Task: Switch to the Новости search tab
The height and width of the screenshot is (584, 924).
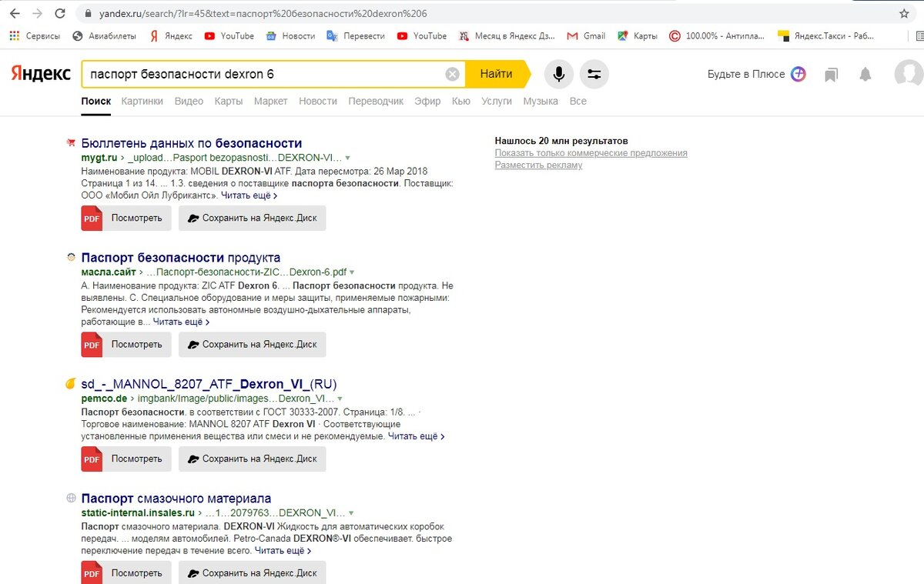Action: [x=318, y=102]
